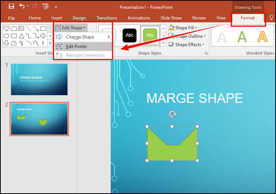The width and height of the screenshot is (276, 194).
Task: Select the Arrow line shape
Action: click(x=36, y=28)
